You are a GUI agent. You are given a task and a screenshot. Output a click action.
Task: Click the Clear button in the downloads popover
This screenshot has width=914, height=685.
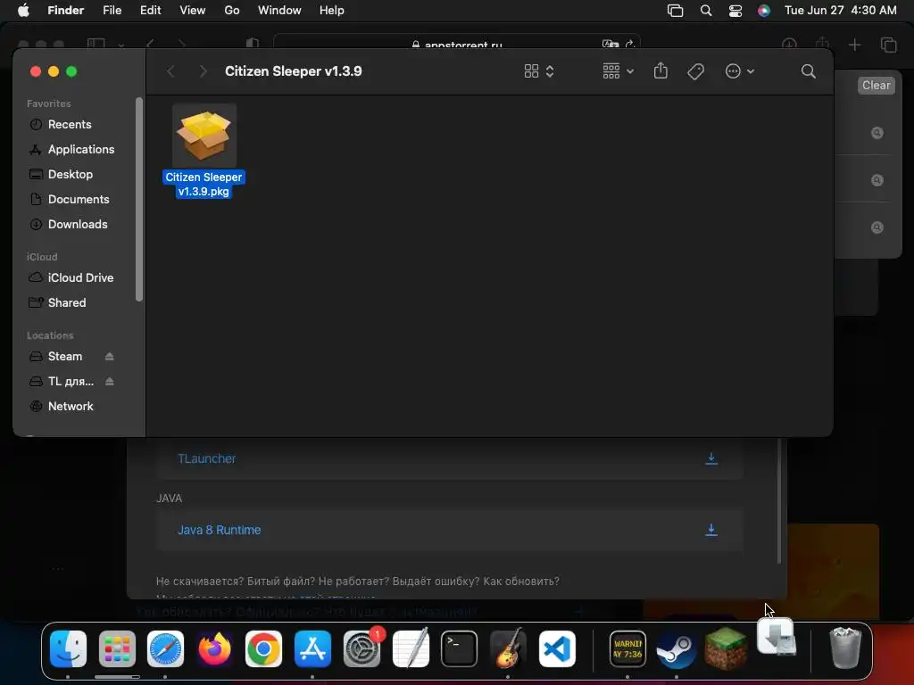(877, 85)
